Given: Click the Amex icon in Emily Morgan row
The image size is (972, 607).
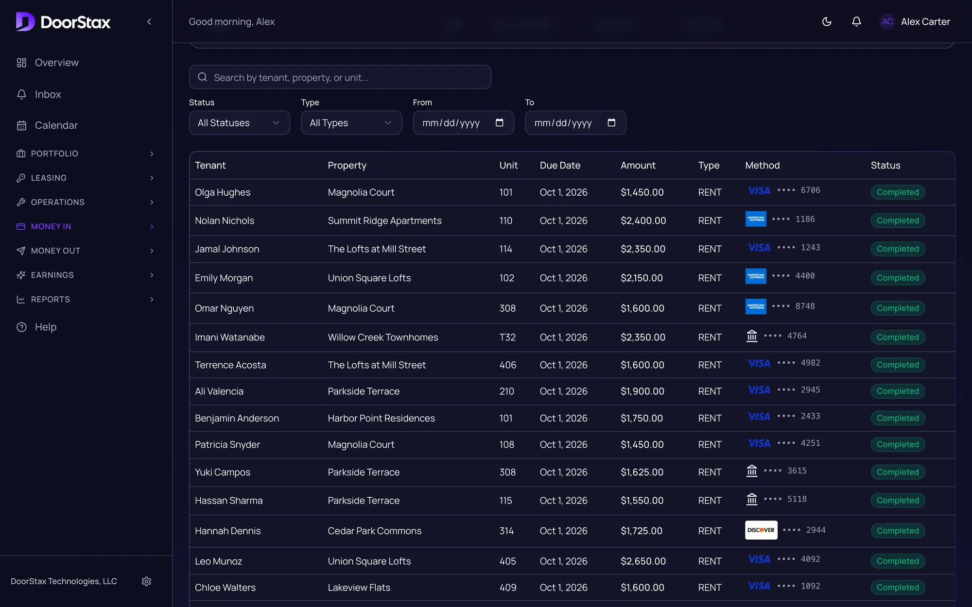Looking at the screenshot, I should click(x=756, y=276).
